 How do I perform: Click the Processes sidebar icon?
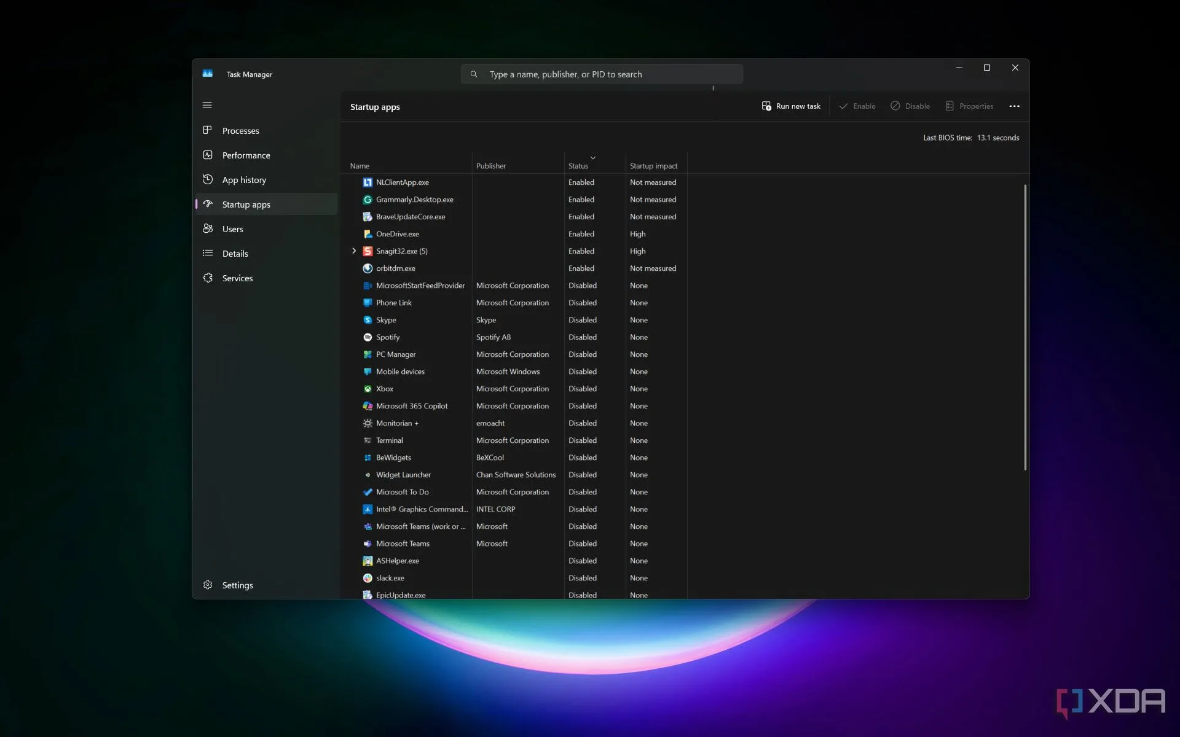tap(208, 130)
